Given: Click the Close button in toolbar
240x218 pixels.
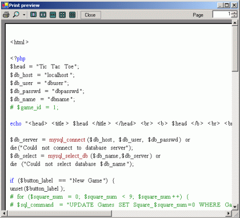Looking at the screenshot, I should pos(90,15).
